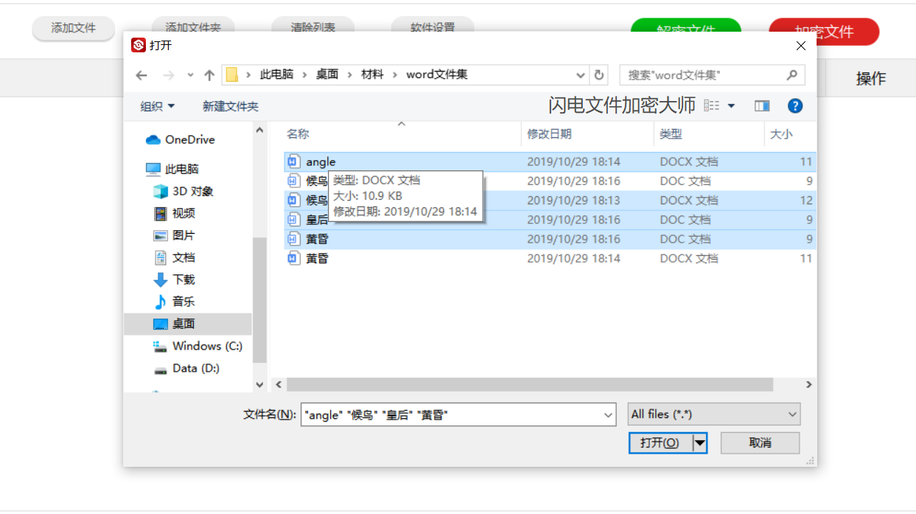This screenshot has height=514, width=916.
Task: Go up one folder level
Action: point(209,75)
